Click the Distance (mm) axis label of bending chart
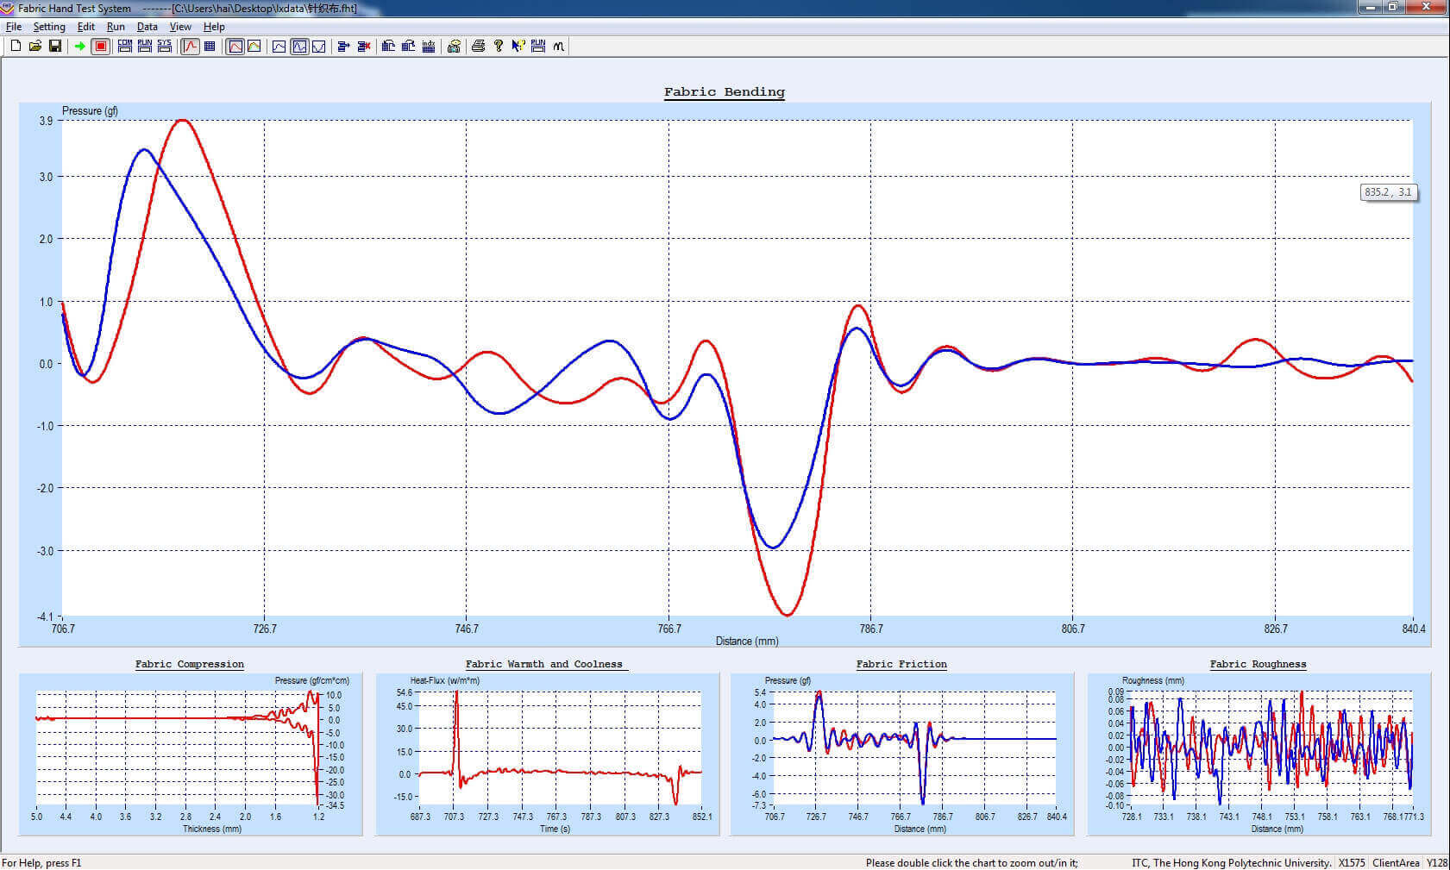 (x=747, y=641)
